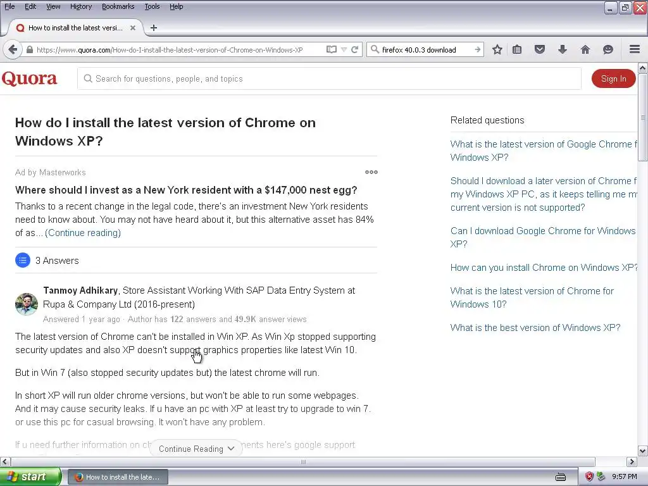Image resolution: width=648 pixels, height=486 pixels.
Task: Open 'What is the best version of Windows XP?'
Action: [535, 328]
